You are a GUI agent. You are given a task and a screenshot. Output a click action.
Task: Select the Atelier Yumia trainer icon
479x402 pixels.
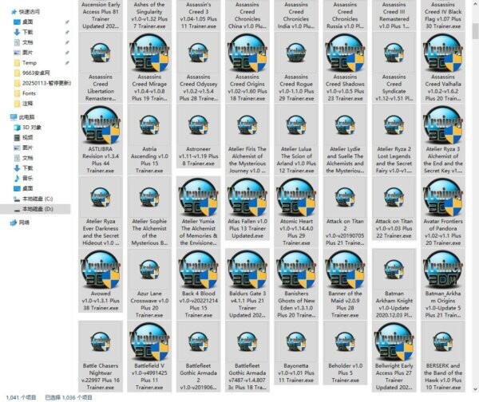198,198
